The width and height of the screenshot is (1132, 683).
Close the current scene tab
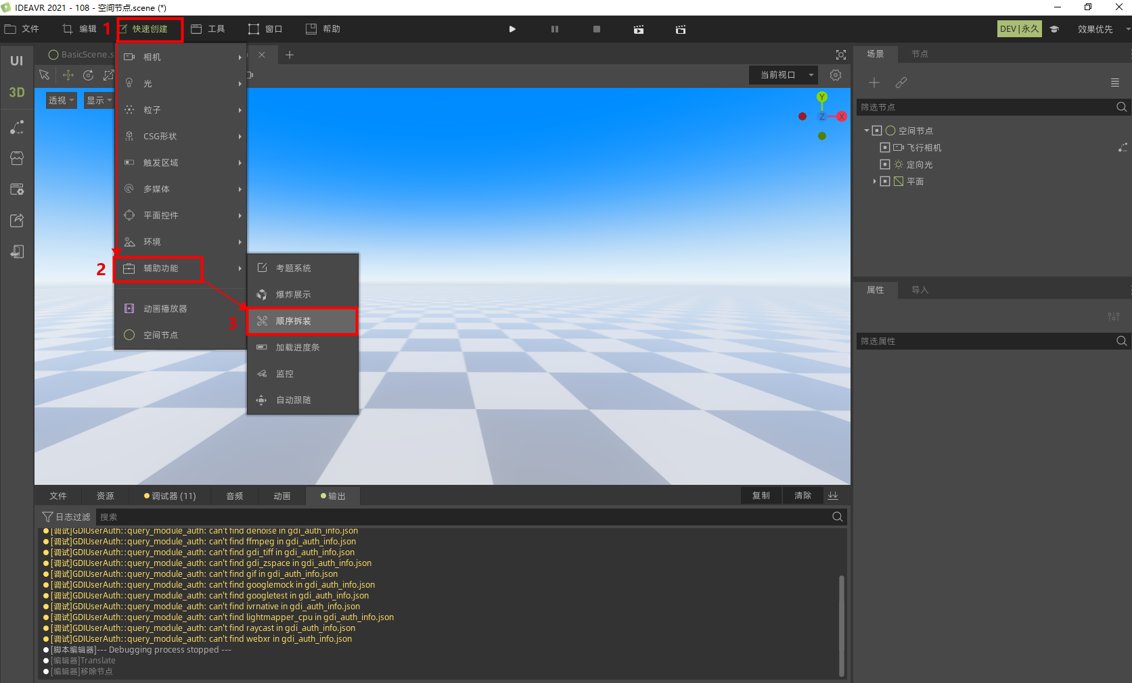point(262,55)
